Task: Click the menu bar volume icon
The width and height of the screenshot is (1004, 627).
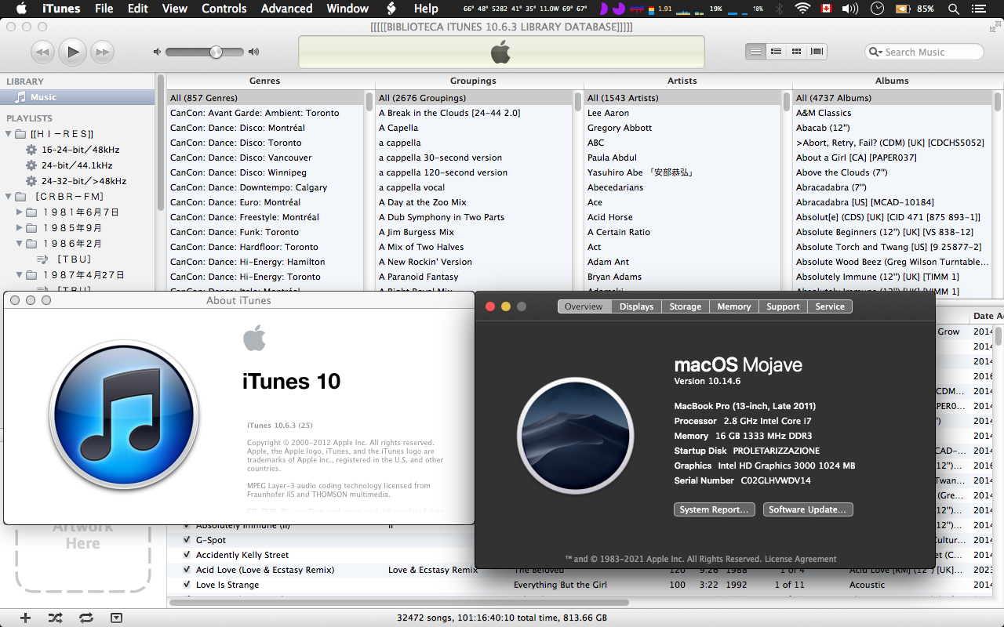Action: 850,9
